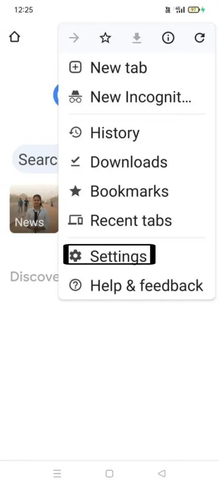Tap Android recent apps menu button
This screenshot has height=487, width=219.
point(57,473)
